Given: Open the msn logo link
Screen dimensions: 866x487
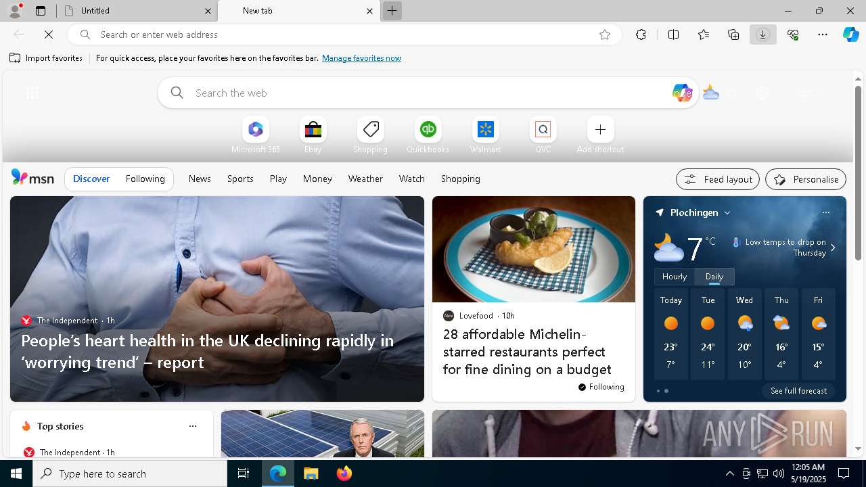Looking at the screenshot, I should (32, 178).
